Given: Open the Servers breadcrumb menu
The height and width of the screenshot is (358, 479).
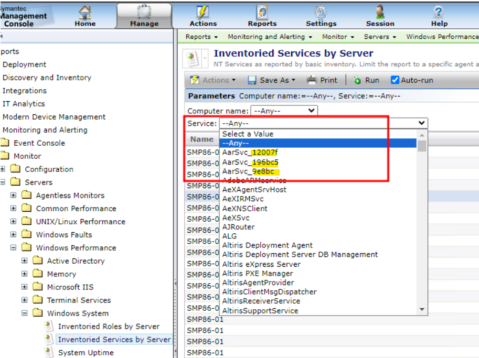Looking at the screenshot, I should coord(380,37).
